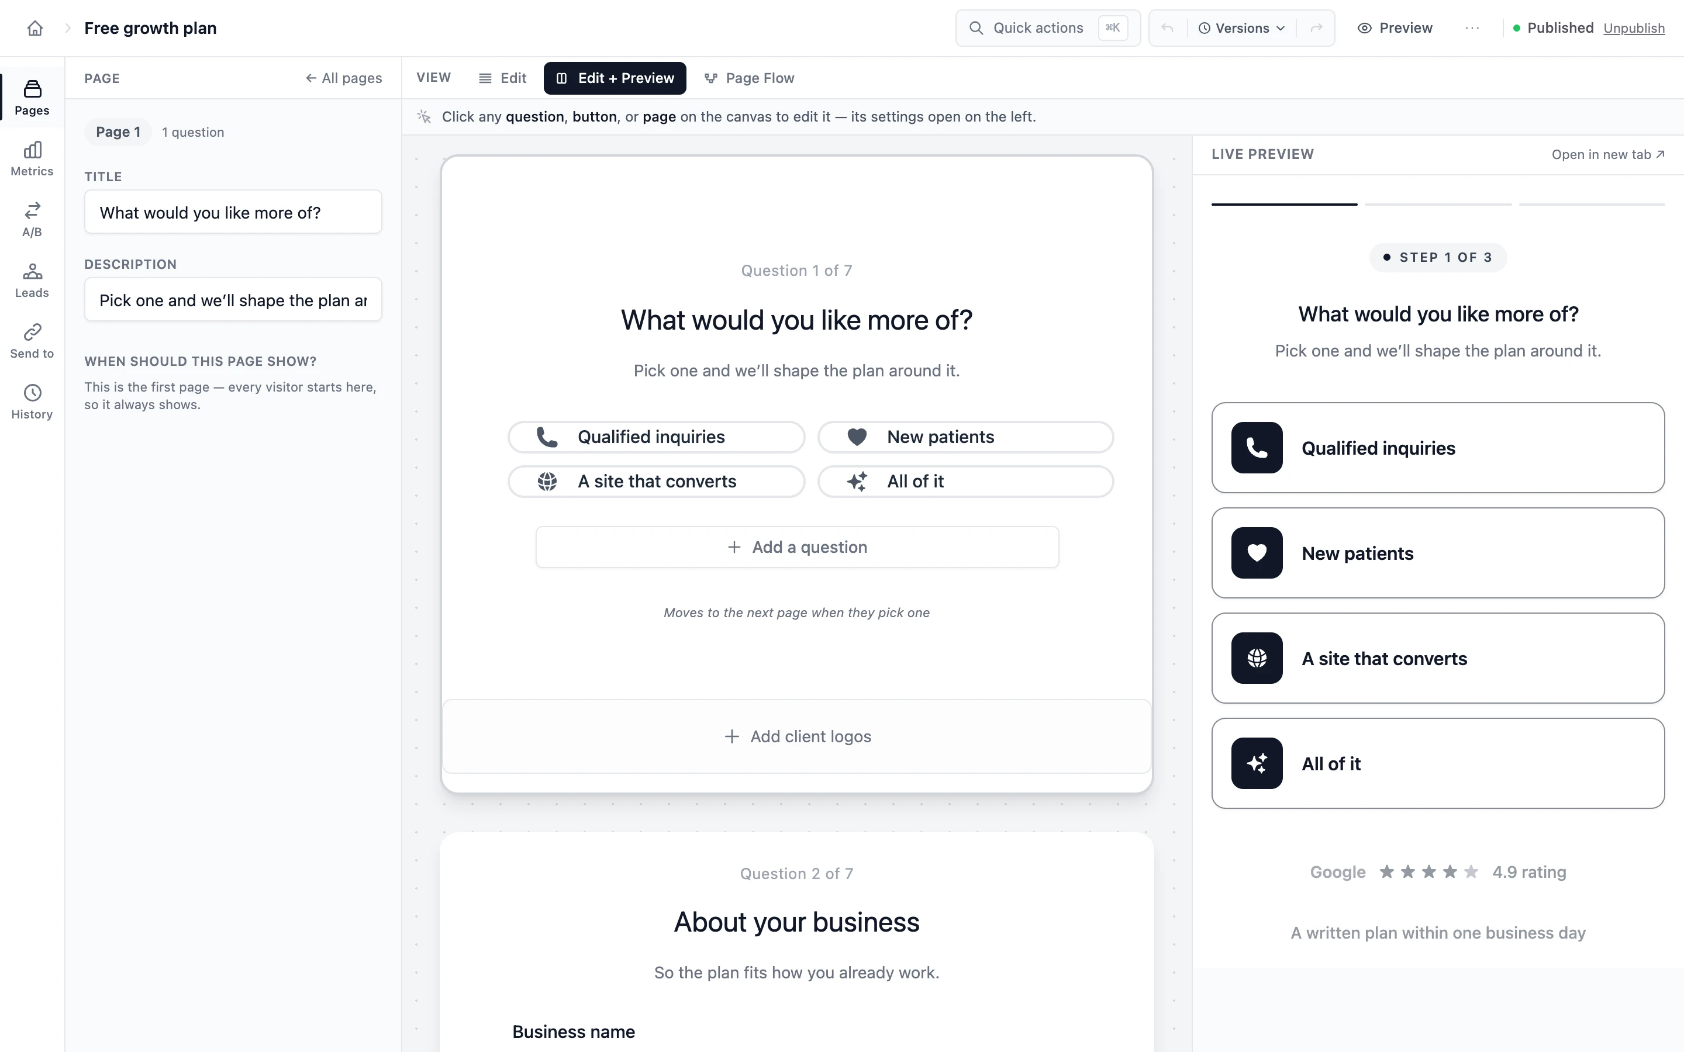Select the Page 1 chip
Screen dimensions: 1684x1052
coord(118,132)
